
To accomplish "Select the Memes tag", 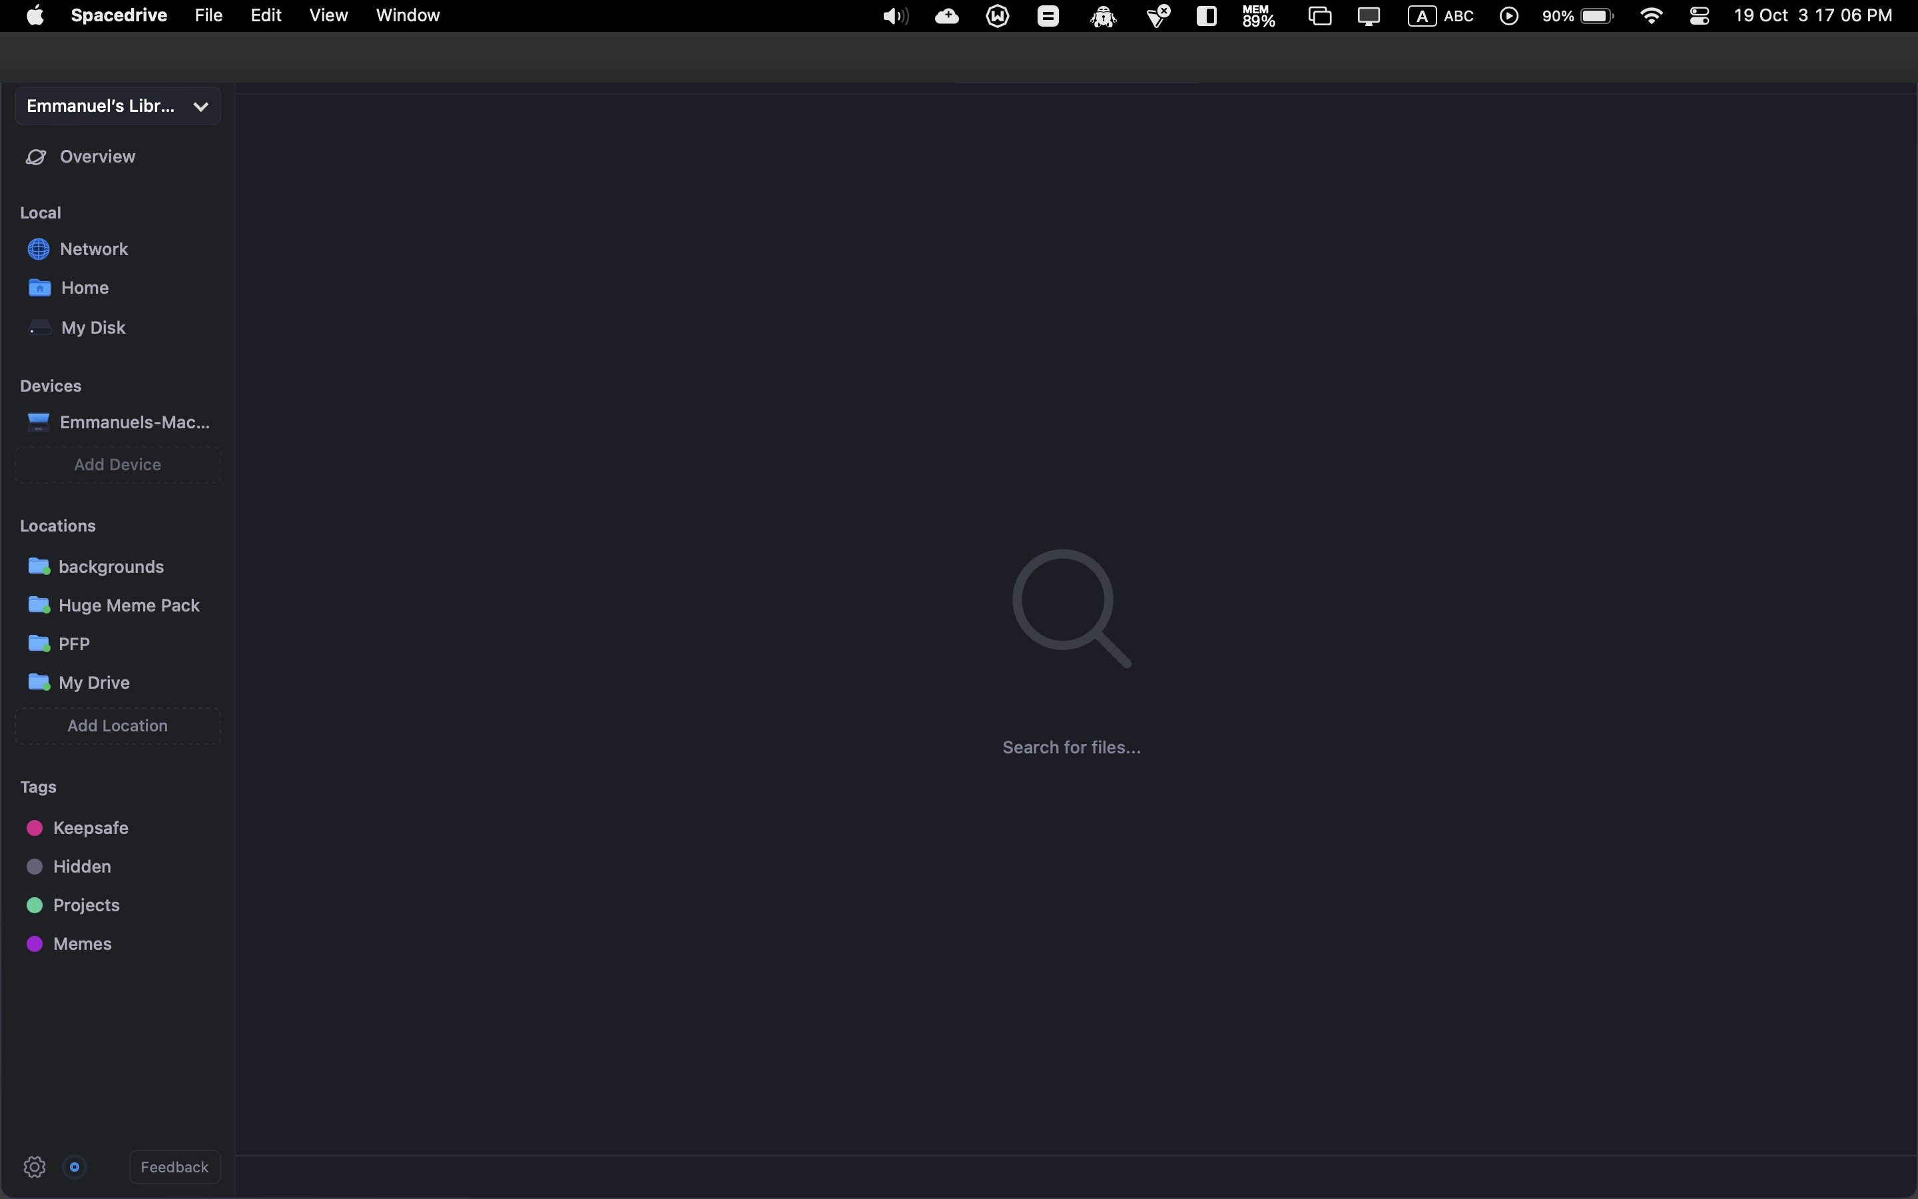I will pos(83,944).
